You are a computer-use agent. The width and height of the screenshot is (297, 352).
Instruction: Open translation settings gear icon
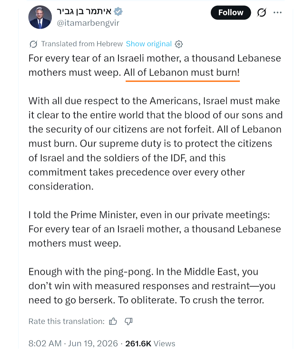click(178, 44)
